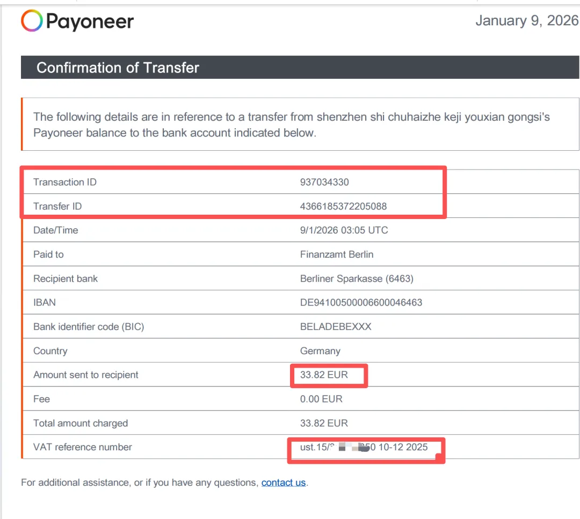Screen dimensions: 580x519
Task: Click the VAT reference number label
Action: click(x=83, y=447)
